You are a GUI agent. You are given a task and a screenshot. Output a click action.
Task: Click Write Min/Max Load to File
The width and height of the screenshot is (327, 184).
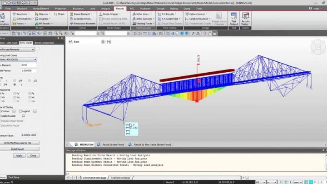point(19,143)
